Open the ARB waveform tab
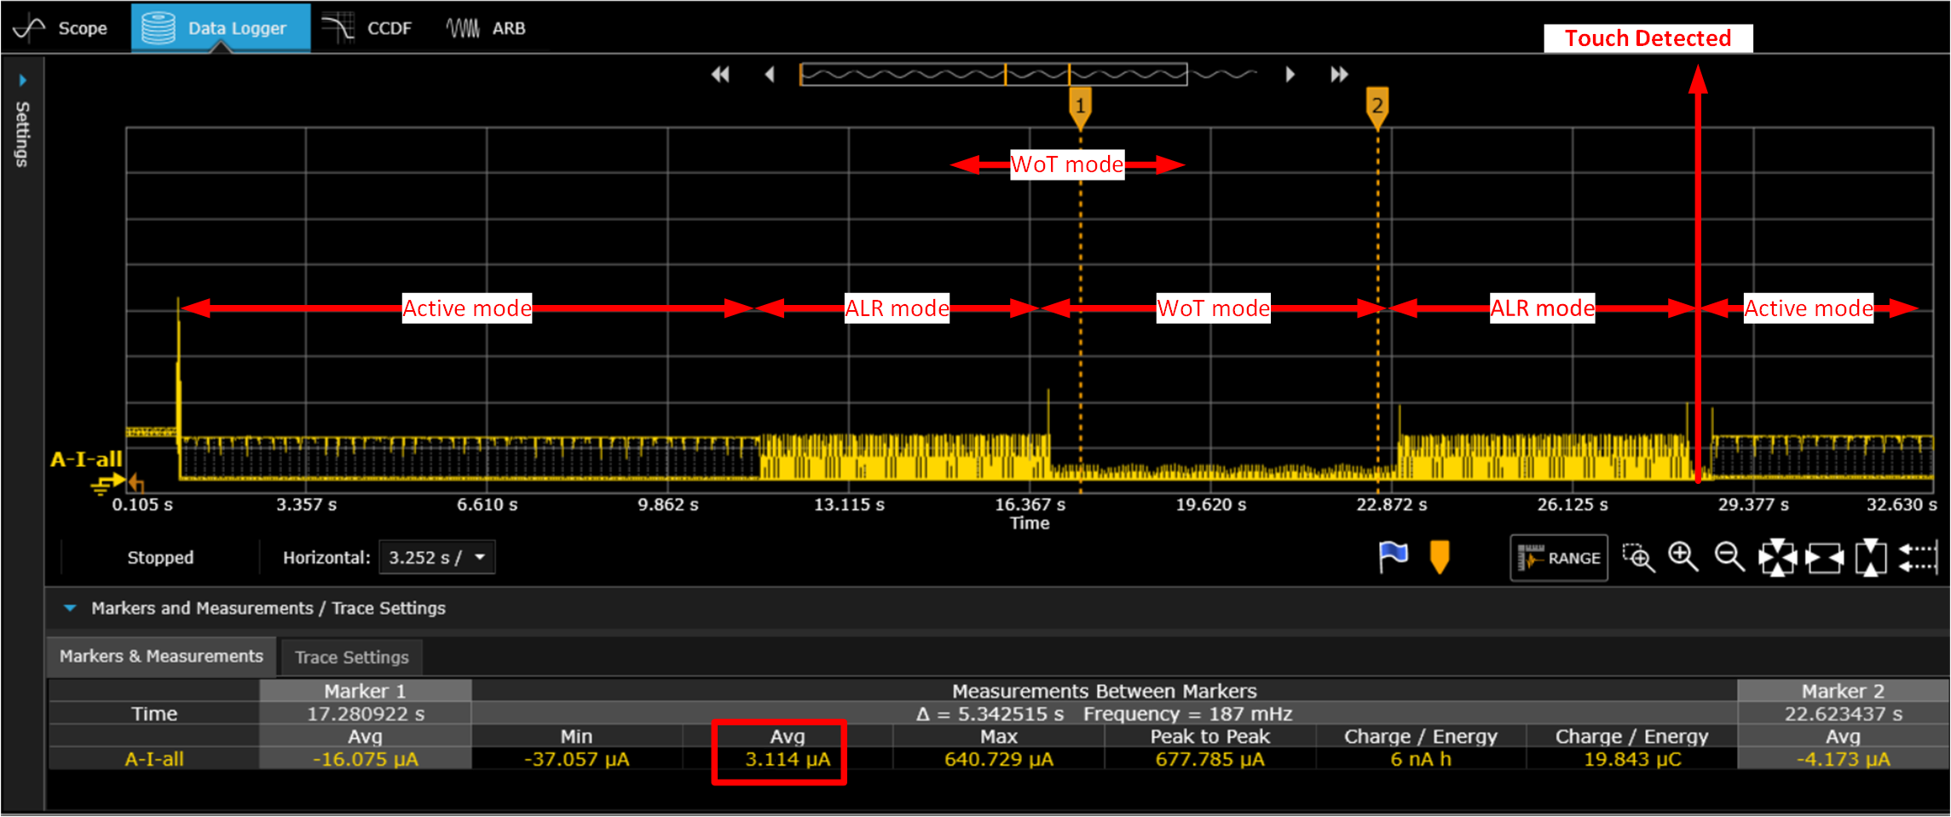The width and height of the screenshot is (1951, 817). pyautogui.click(x=487, y=28)
